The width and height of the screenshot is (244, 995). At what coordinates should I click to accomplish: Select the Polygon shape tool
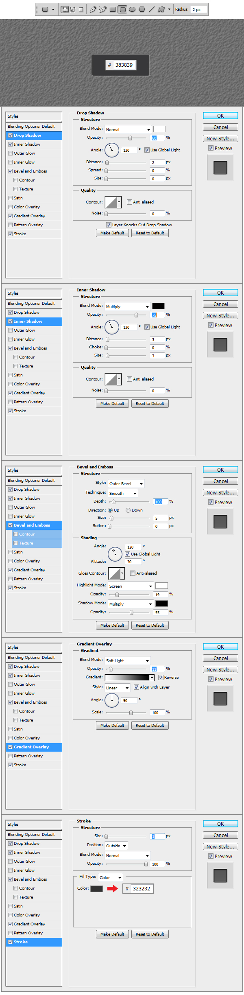coord(142,9)
